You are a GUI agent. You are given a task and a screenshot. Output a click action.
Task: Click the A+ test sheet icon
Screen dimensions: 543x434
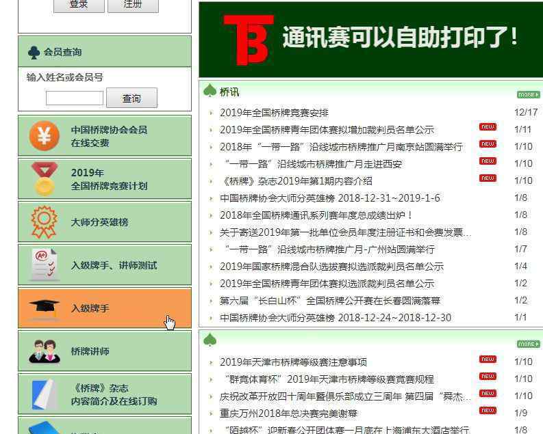[45, 265]
